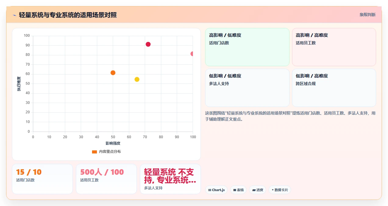Click 适用门店数 label under 15 / 10
Viewport: 388px width, 206px height.
tap(25, 180)
